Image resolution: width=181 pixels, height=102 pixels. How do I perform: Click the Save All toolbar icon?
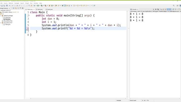tap(4, 6)
